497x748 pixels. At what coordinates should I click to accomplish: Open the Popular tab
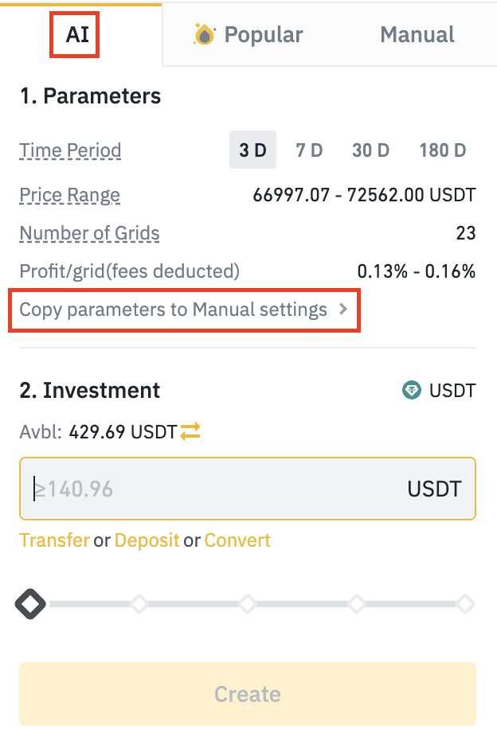coord(248,35)
